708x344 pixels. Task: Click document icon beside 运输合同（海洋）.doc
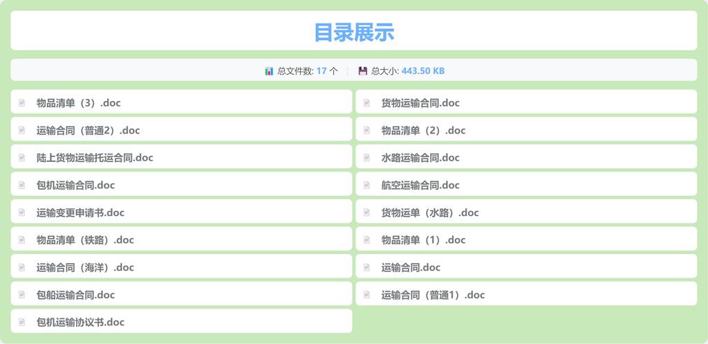coord(21,268)
